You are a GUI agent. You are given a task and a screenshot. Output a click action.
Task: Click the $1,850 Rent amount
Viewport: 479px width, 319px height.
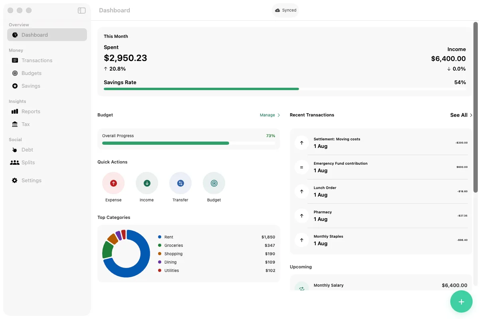pyautogui.click(x=268, y=237)
